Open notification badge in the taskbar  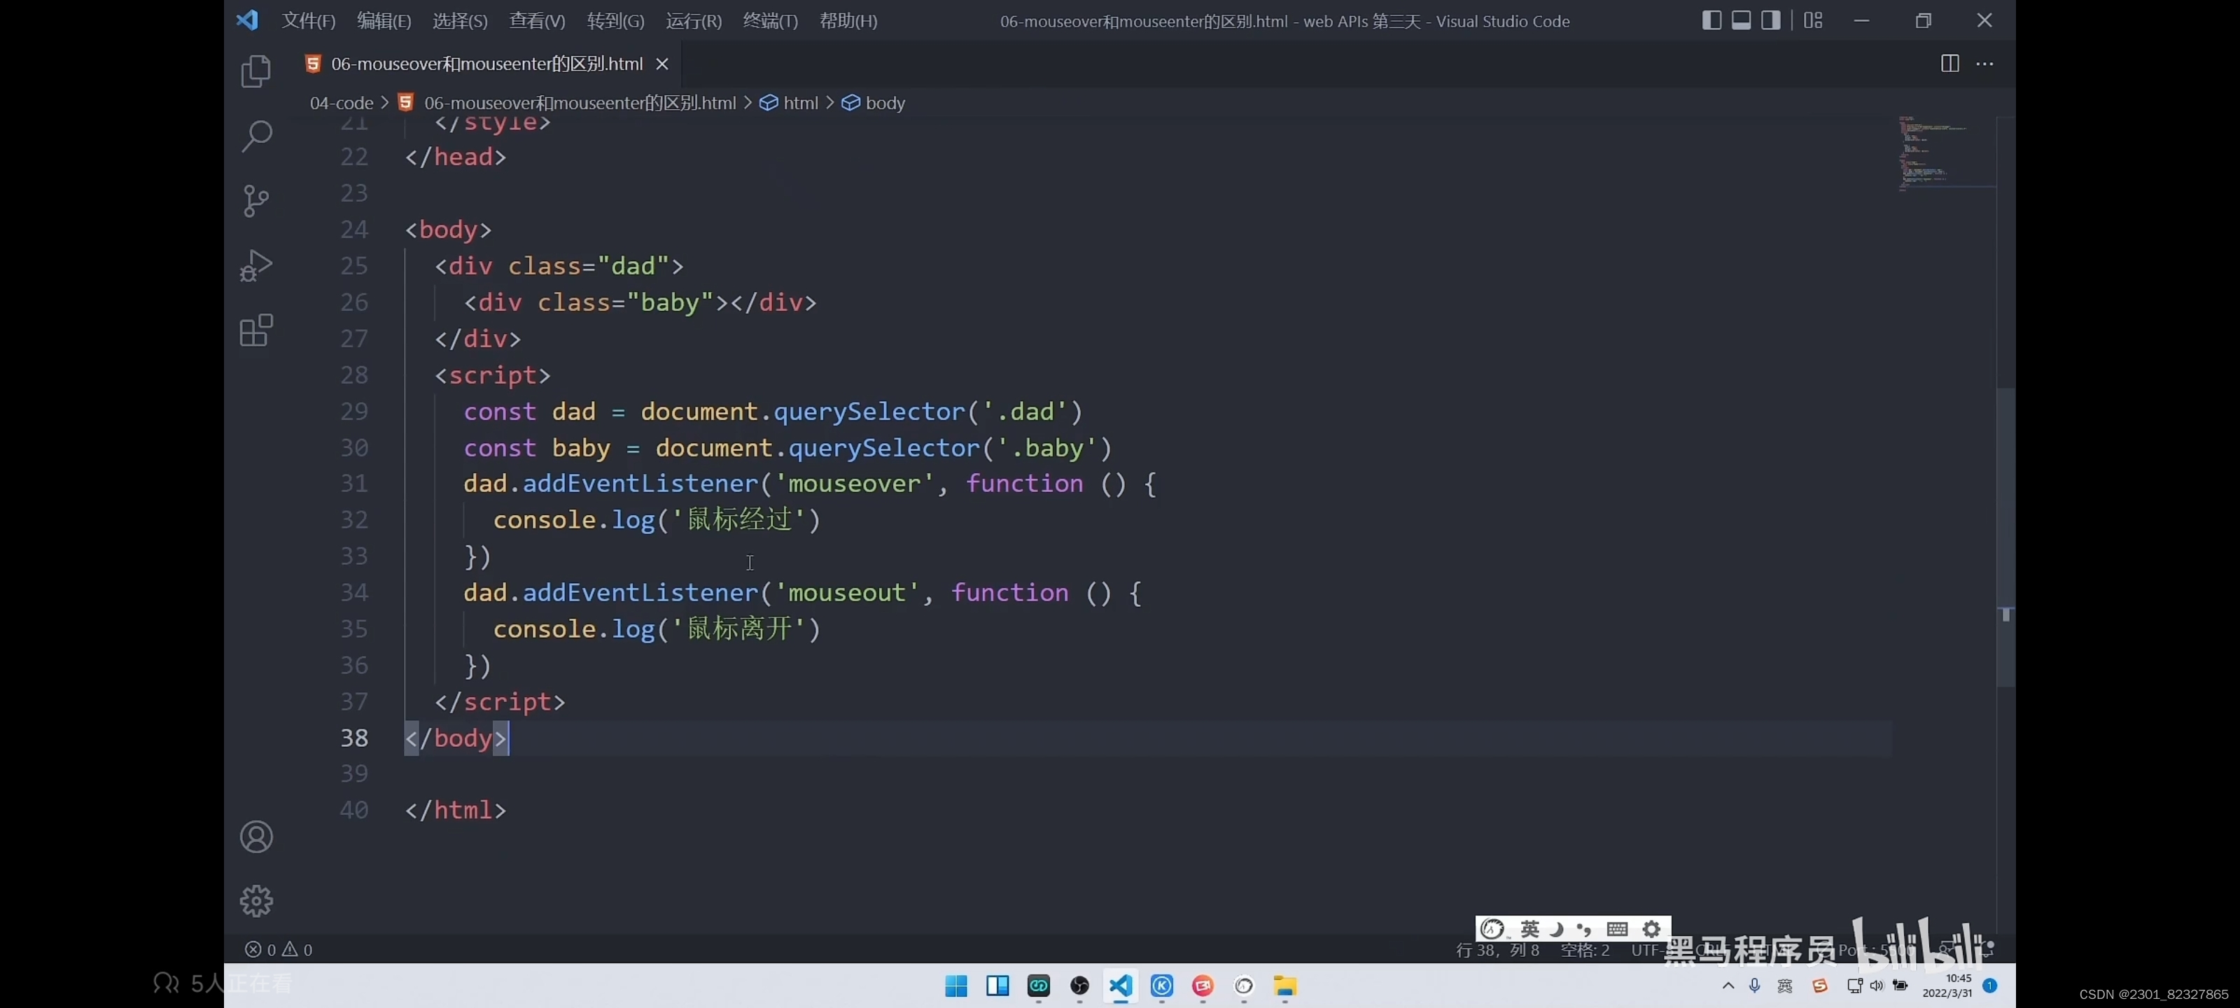pos(1989,986)
